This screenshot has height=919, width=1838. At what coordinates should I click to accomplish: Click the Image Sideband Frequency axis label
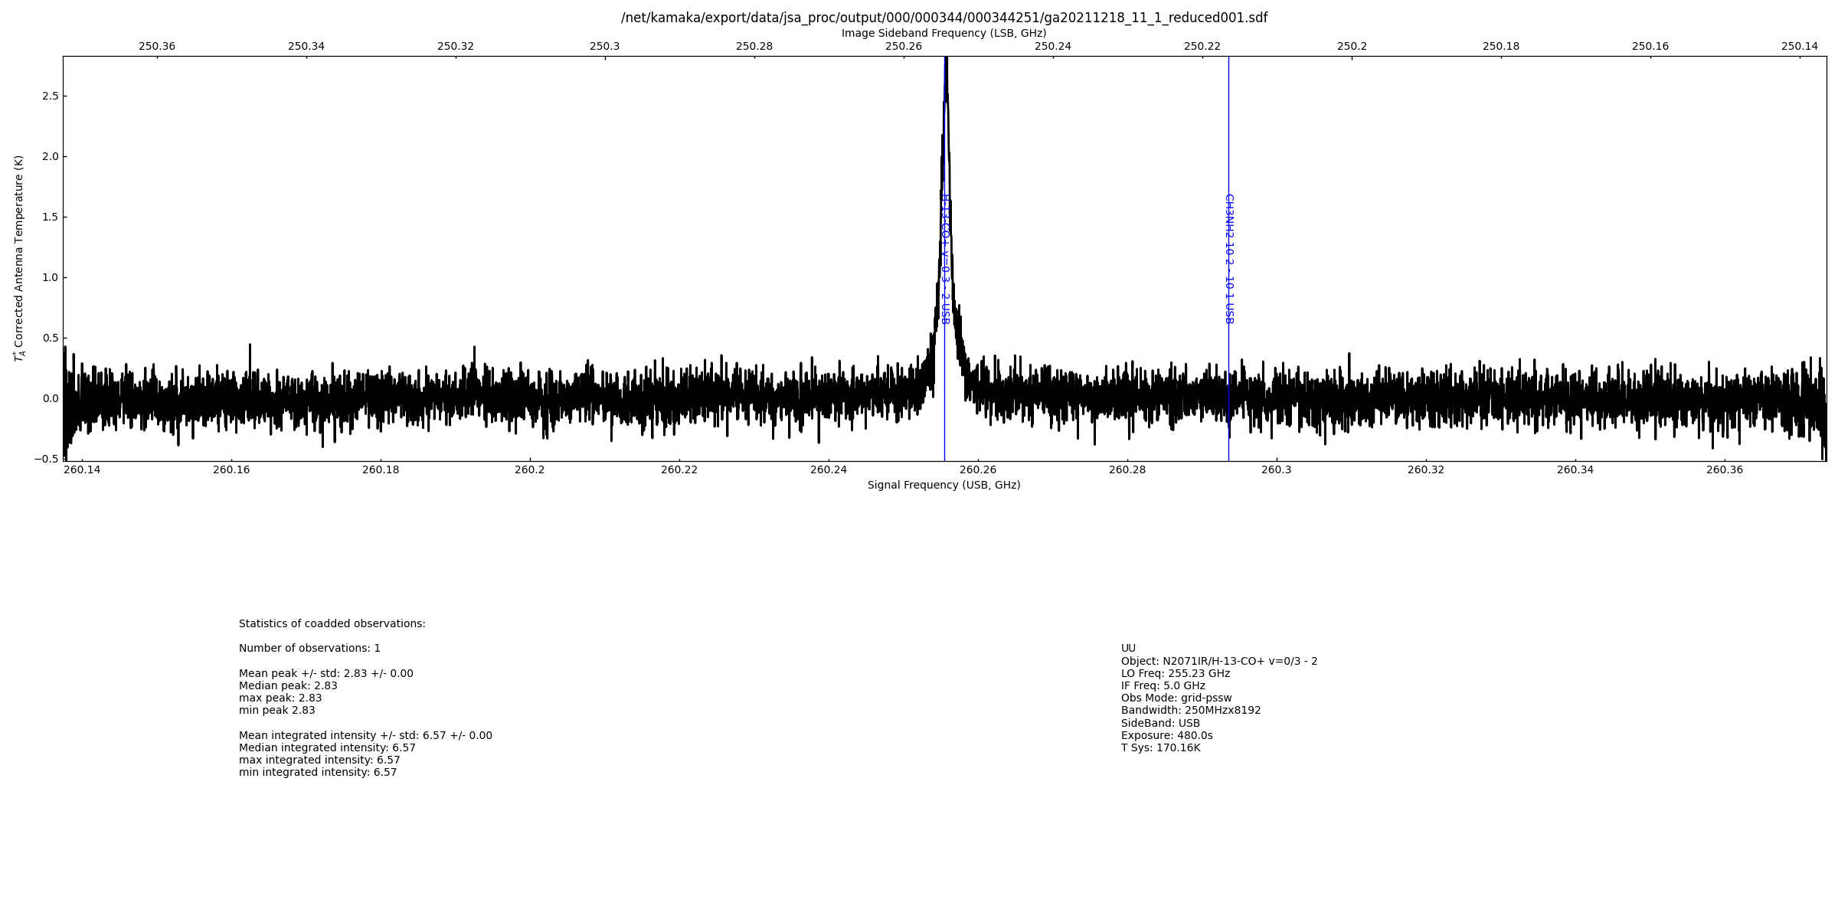click(x=944, y=33)
